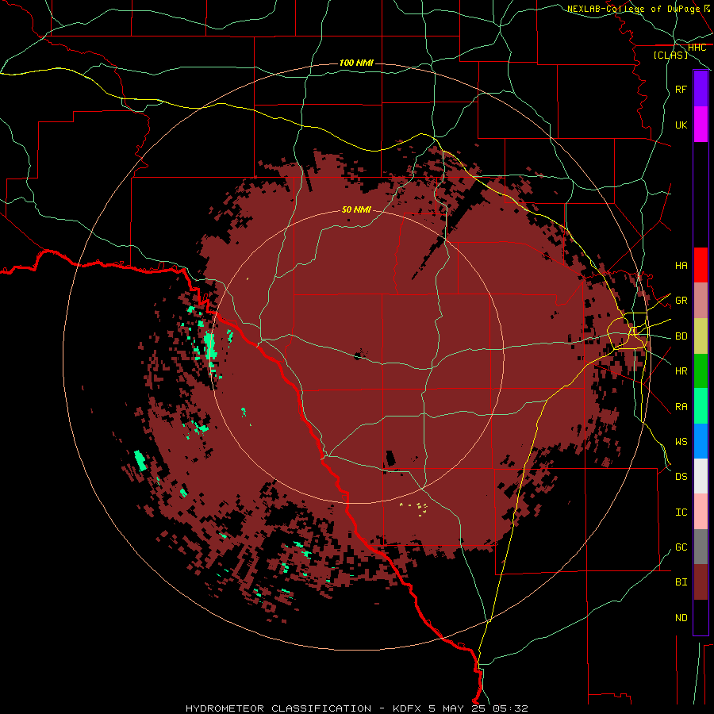Click the WS legend label
This screenshot has width=714, height=714.
click(681, 441)
